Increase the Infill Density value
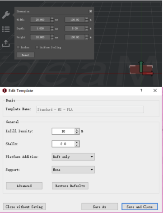This screenshot has width=163, height=213. [77, 130]
